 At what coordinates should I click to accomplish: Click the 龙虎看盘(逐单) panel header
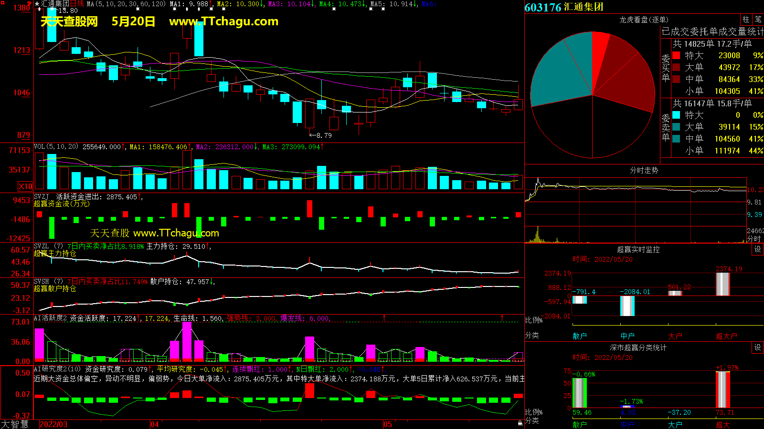[x=644, y=20]
